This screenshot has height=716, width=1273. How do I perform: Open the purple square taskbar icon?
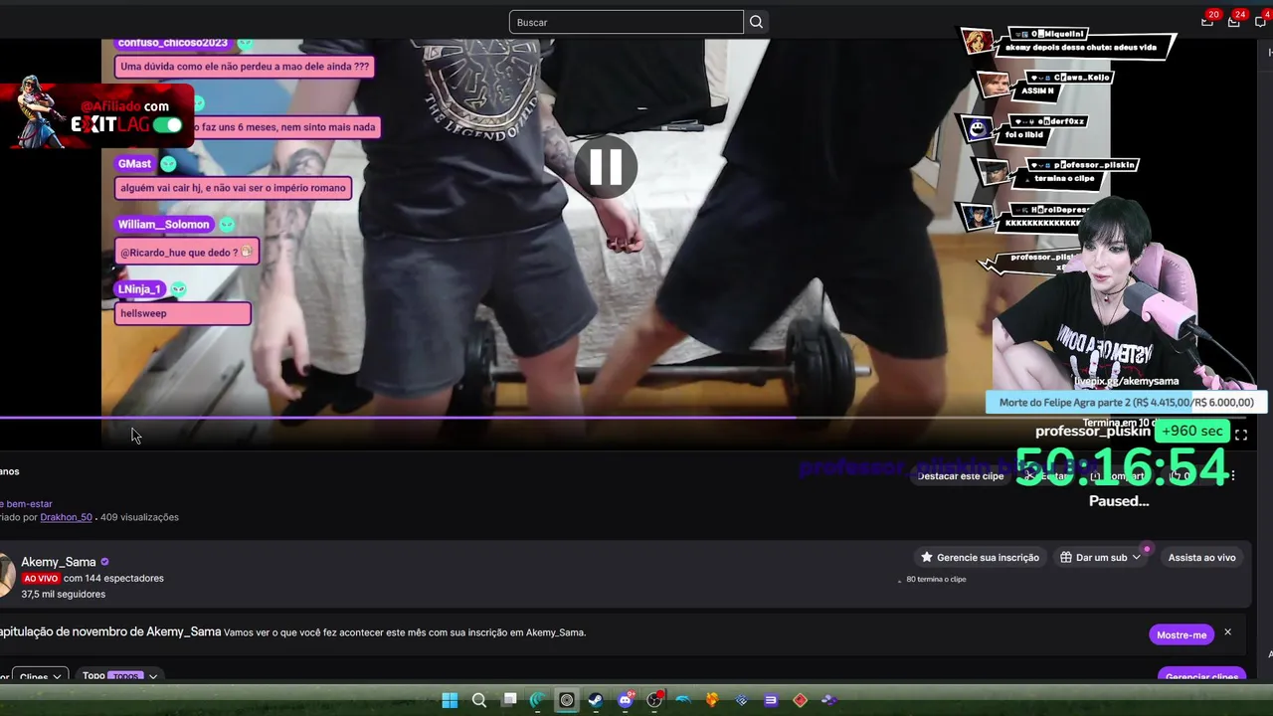771,700
